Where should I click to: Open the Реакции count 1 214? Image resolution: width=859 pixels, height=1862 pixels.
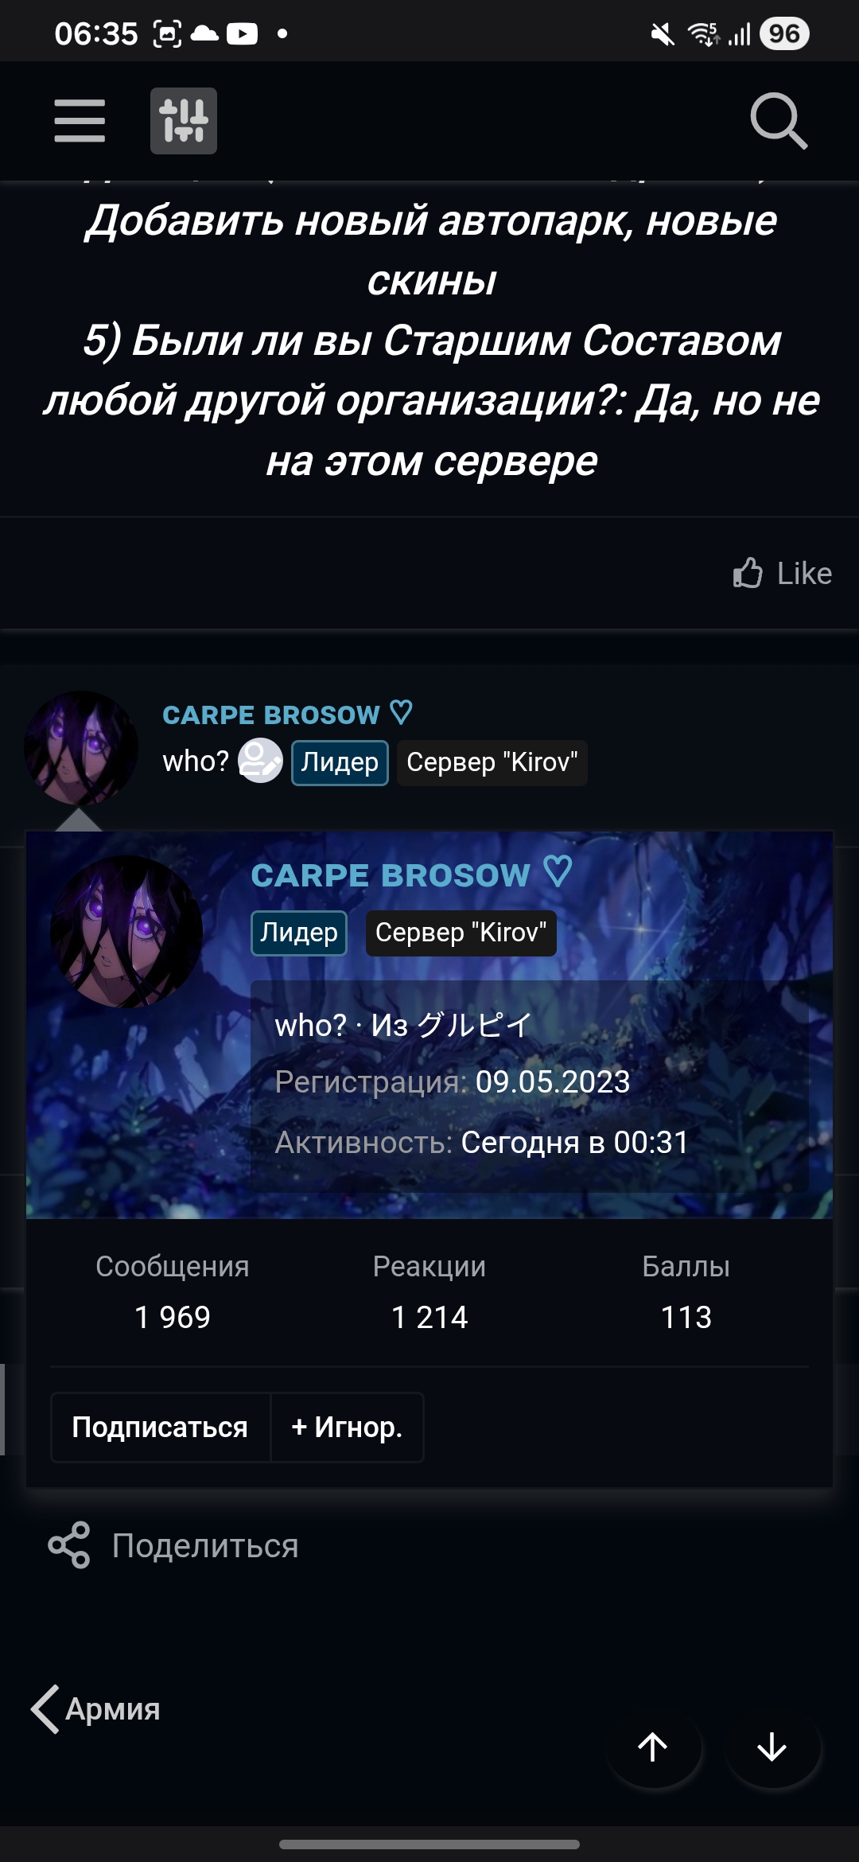(429, 1316)
